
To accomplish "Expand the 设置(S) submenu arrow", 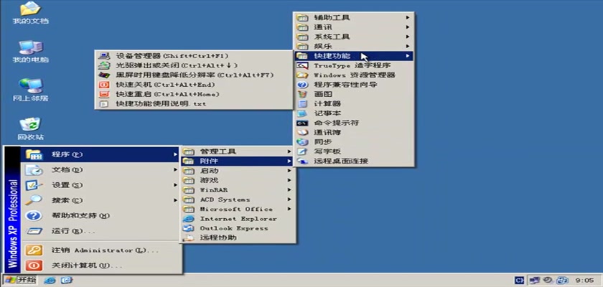I will [176, 185].
